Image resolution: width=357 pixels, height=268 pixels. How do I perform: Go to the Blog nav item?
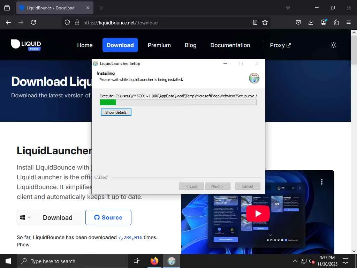click(190, 45)
